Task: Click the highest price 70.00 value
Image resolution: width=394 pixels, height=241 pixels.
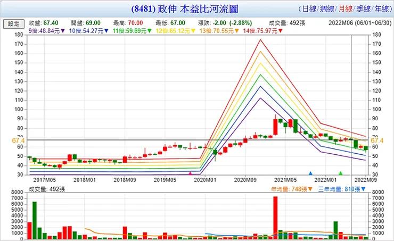Action: pyautogui.click(x=135, y=23)
